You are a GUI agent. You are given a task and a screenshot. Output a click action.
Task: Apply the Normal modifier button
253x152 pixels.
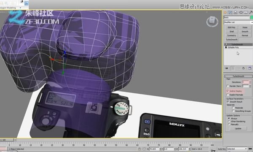pyautogui.click(x=245, y=35)
